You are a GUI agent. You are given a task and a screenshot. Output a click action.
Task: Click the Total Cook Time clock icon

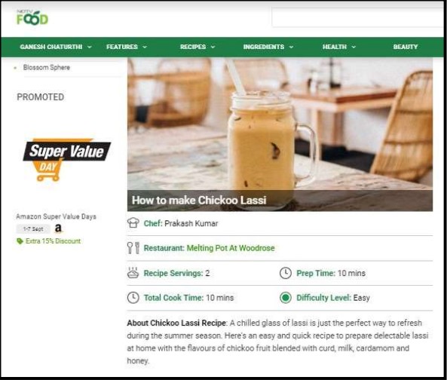pyautogui.click(x=133, y=298)
